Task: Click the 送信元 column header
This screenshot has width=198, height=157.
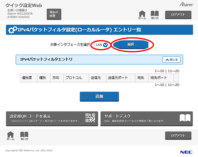Action: pyautogui.click(x=97, y=78)
